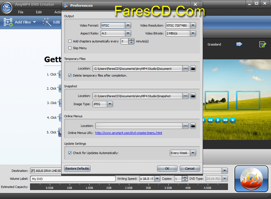Decrease chapter minutes spinner
This screenshot has width=271, height=199.
[x=131, y=43]
